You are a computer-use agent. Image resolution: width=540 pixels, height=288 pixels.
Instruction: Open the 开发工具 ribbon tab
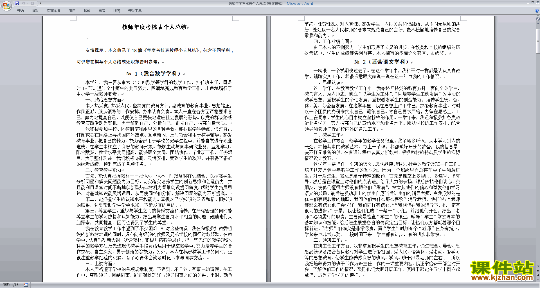click(x=135, y=11)
